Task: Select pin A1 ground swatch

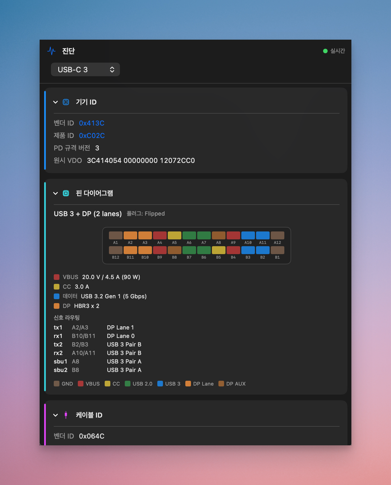Action: point(116,235)
